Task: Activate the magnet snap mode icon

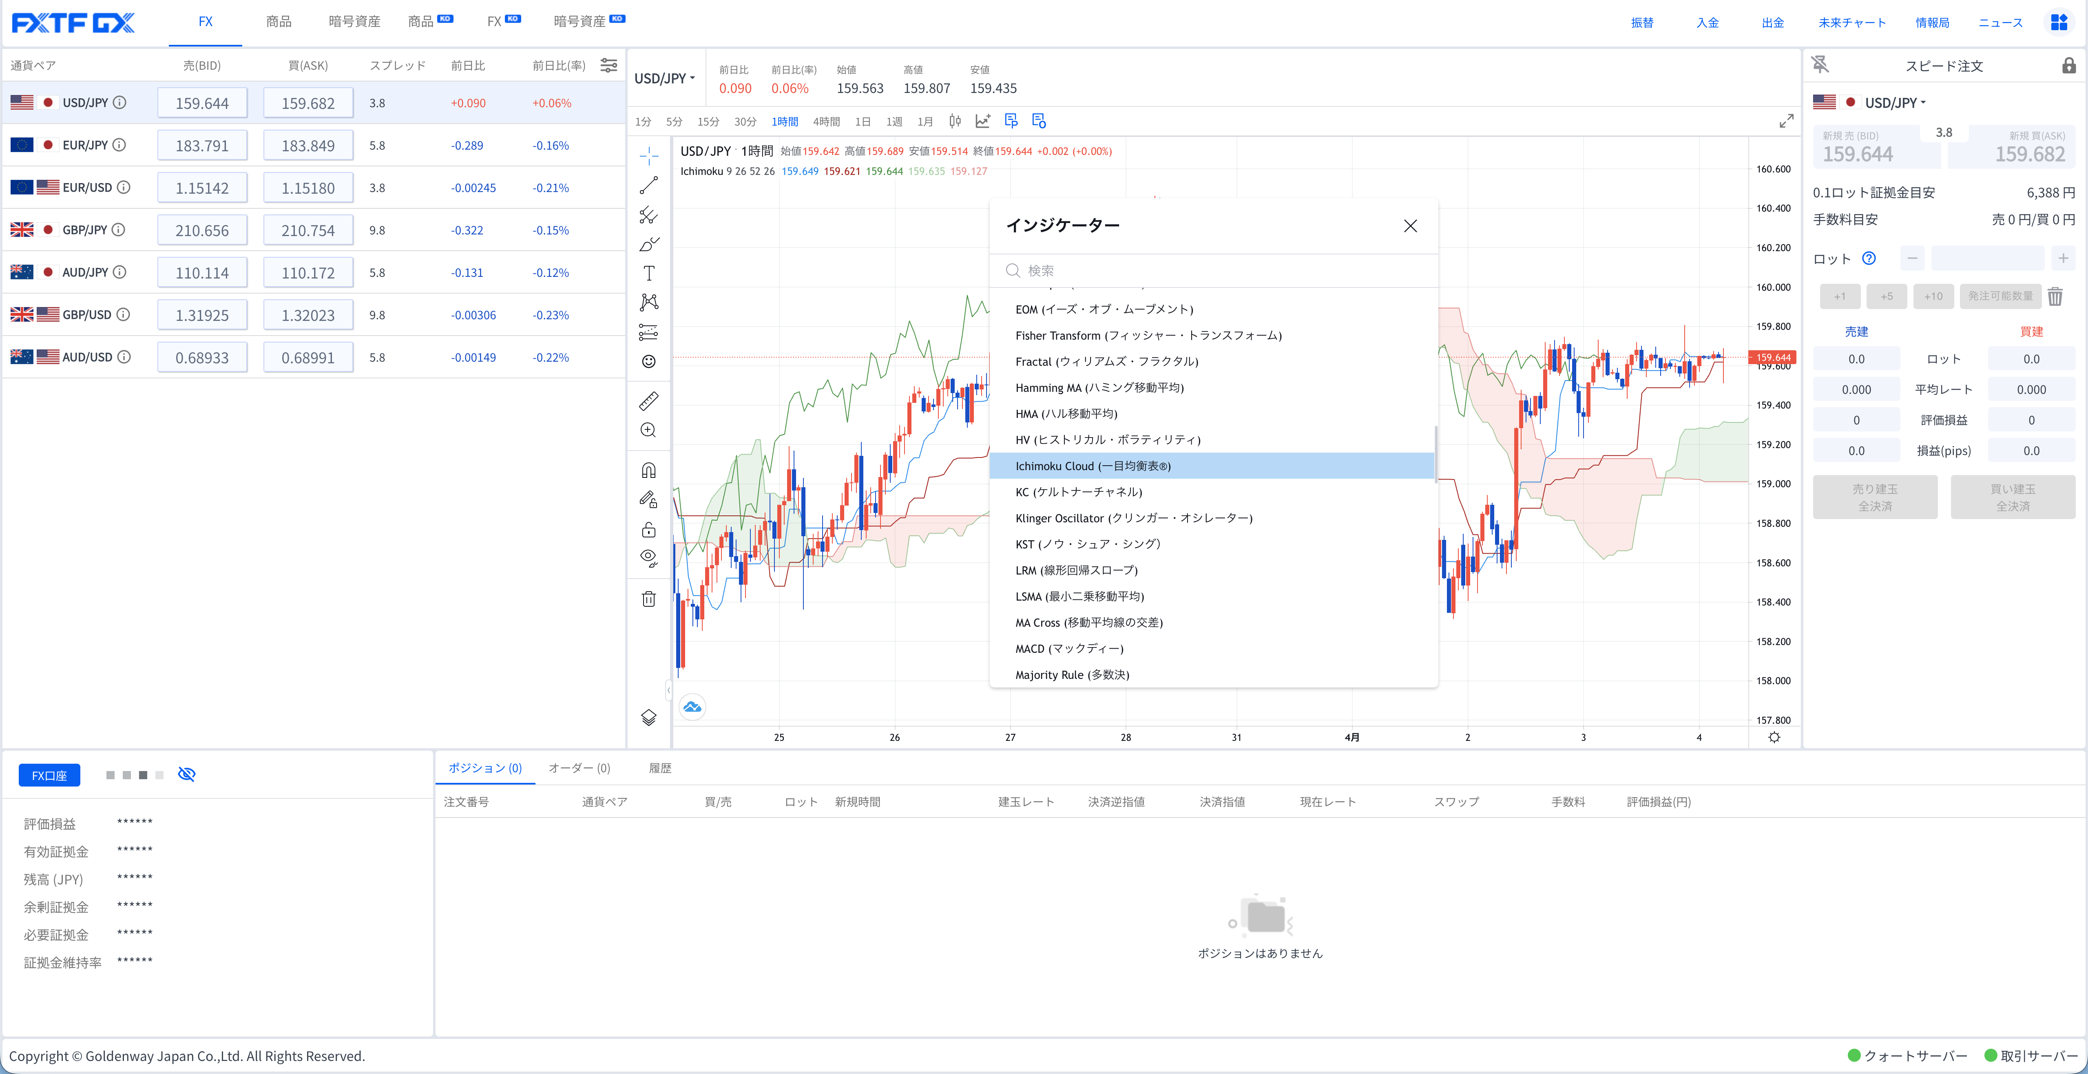Action: (x=648, y=470)
